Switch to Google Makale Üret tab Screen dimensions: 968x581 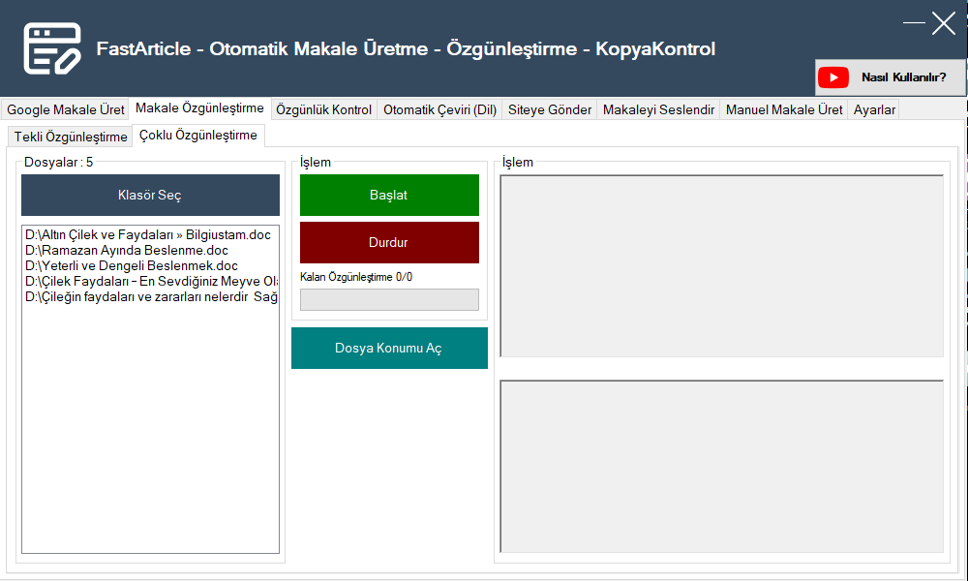pos(66,109)
